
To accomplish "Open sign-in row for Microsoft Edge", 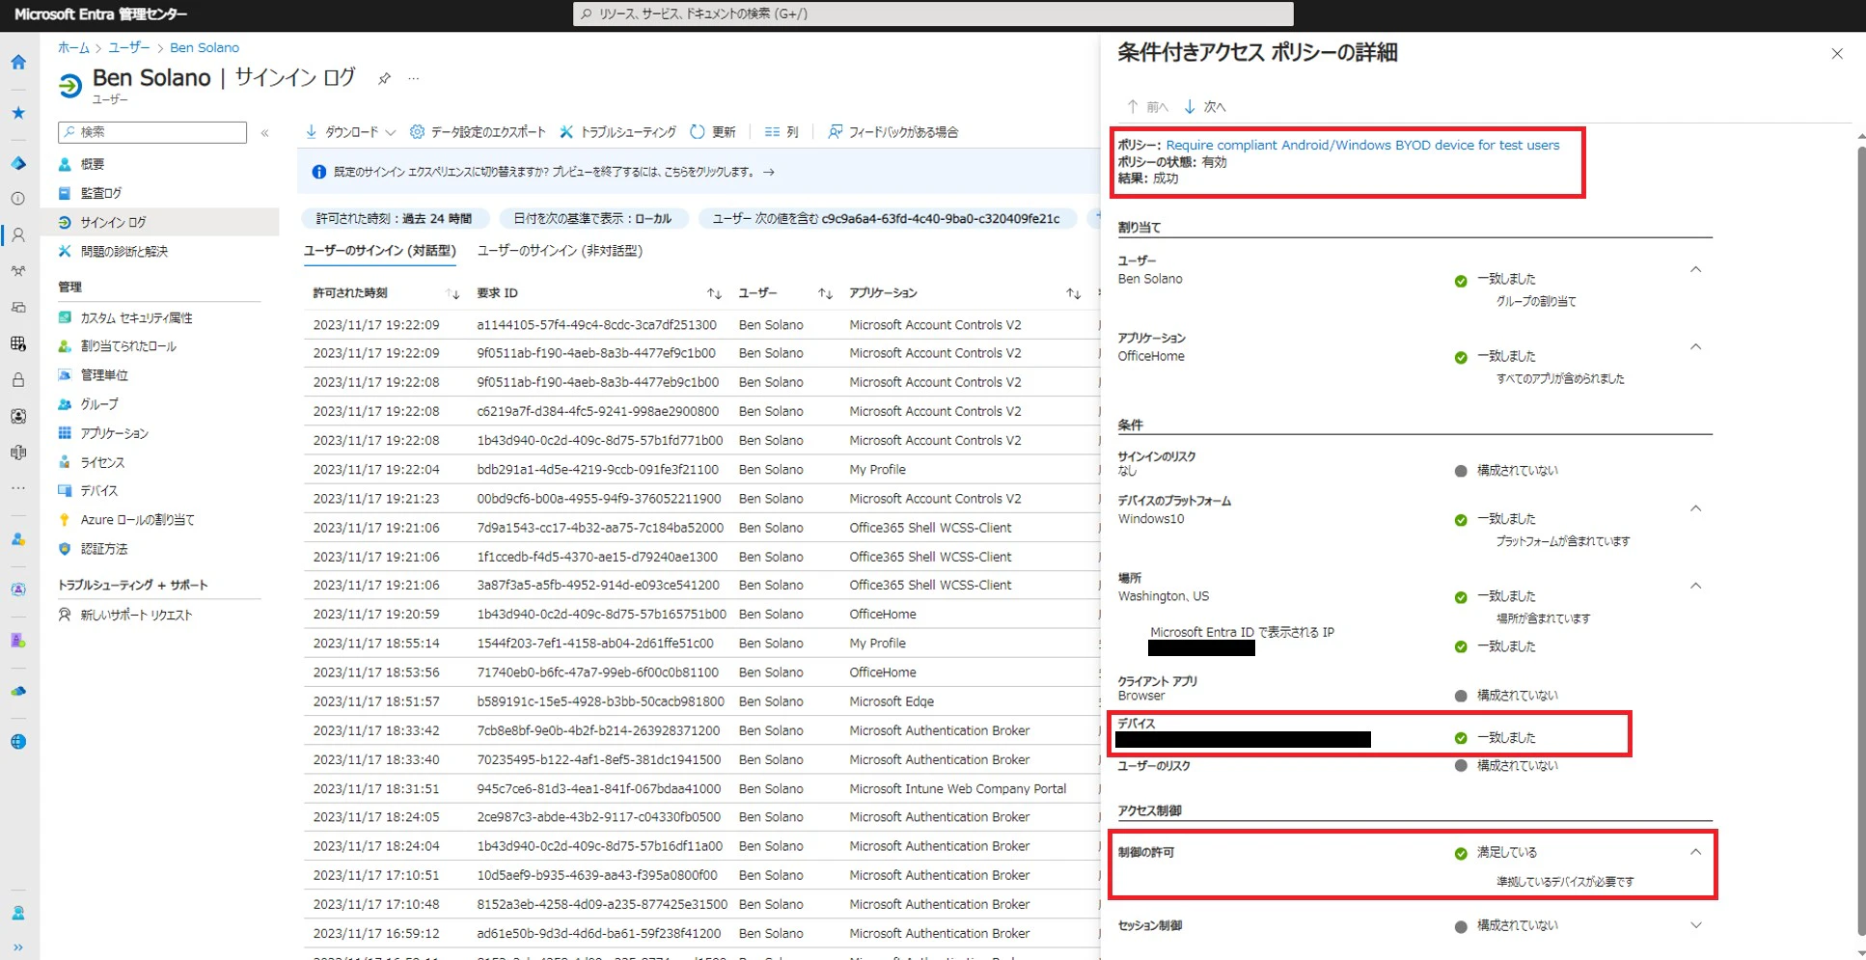I will click(x=701, y=701).
